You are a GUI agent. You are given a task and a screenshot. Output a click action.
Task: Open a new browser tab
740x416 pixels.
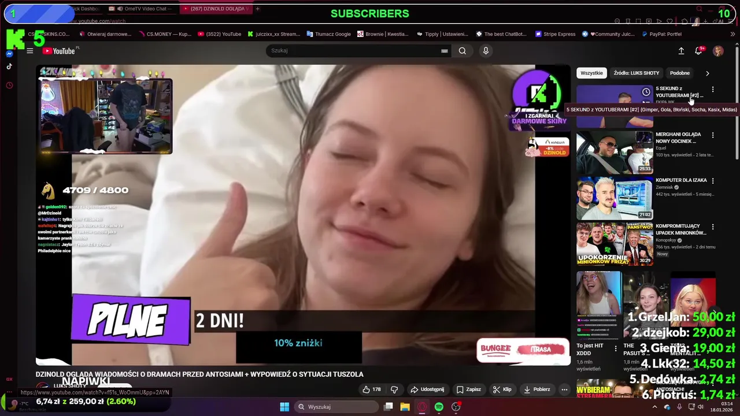[x=258, y=9]
